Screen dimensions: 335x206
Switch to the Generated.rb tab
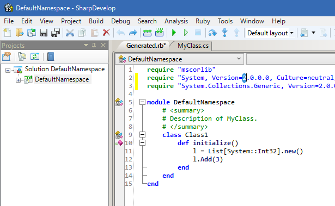pyautogui.click(x=146, y=46)
